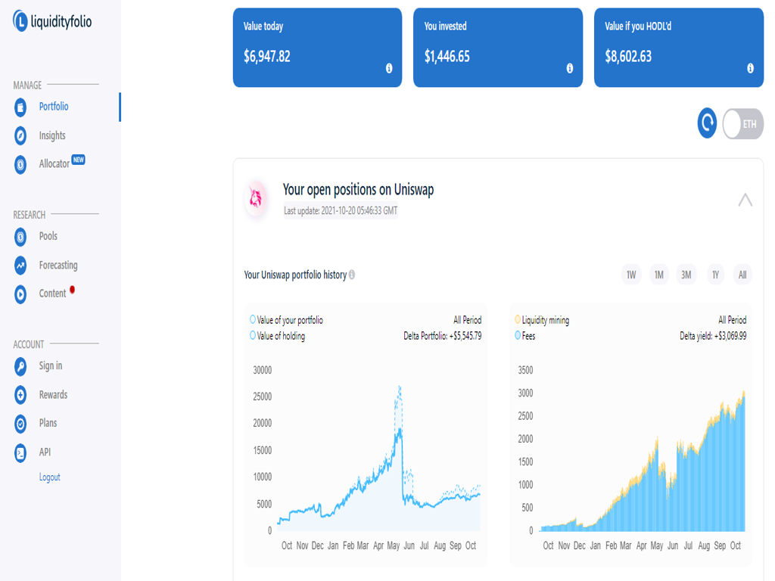The image size is (775, 581).
Task: Click the Content play icon
Action: pos(20,294)
